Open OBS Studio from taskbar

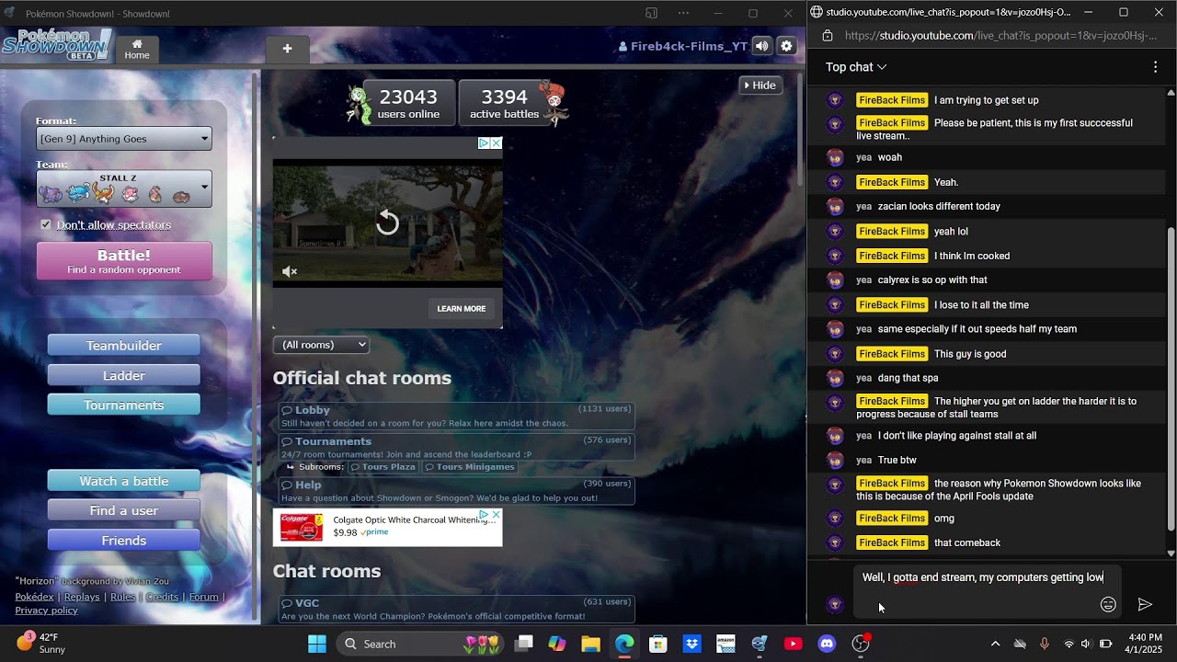point(861,644)
